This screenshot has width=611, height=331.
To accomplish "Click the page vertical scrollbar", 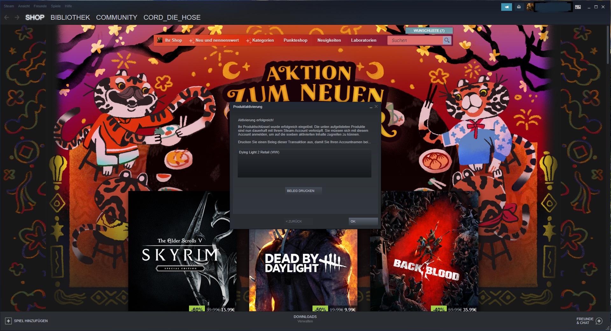I will click(x=607, y=45).
